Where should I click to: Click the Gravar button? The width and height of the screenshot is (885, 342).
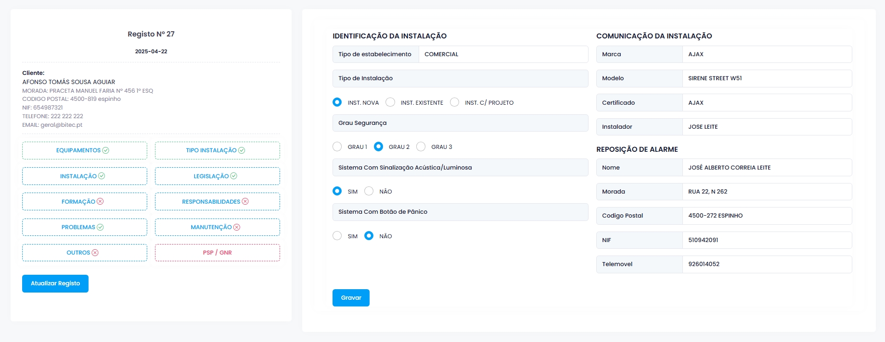click(x=351, y=298)
